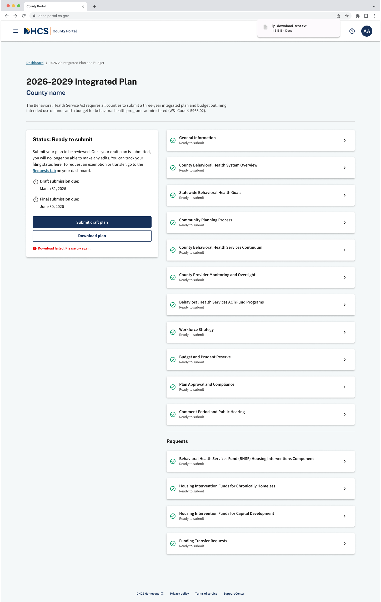Open the ip-download-test.txt download entry
This screenshot has height=602, width=381.
[x=299, y=28]
